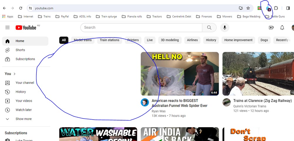
Task: Open Train splurge bookmarks folder
Action: 106,16
